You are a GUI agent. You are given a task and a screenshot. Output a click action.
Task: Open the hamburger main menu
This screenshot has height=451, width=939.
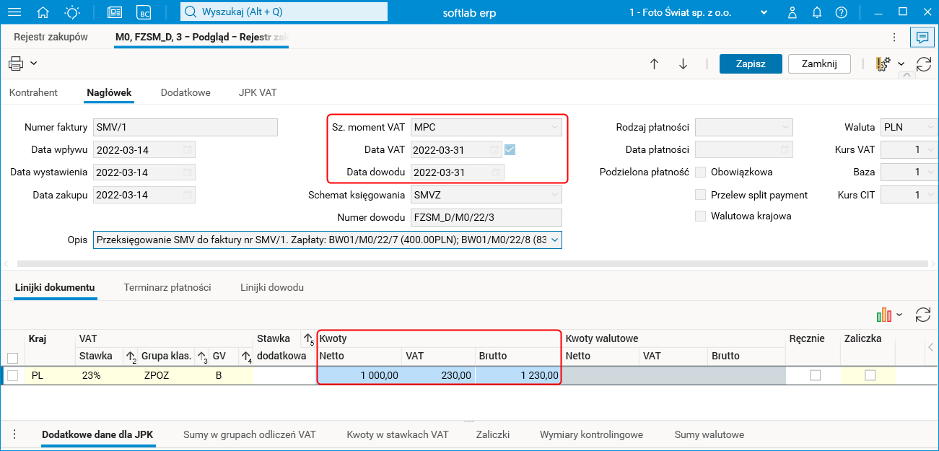(x=14, y=12)
